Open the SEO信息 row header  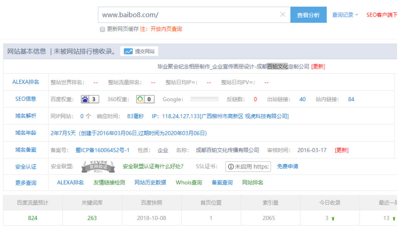pos(26,99)
